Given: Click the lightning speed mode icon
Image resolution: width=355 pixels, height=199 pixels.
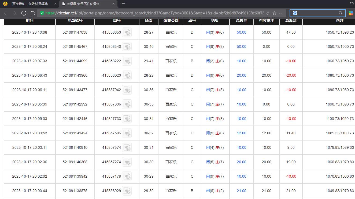Looking at the screenshot, I should pyautogui.click(x=268, y=13).
